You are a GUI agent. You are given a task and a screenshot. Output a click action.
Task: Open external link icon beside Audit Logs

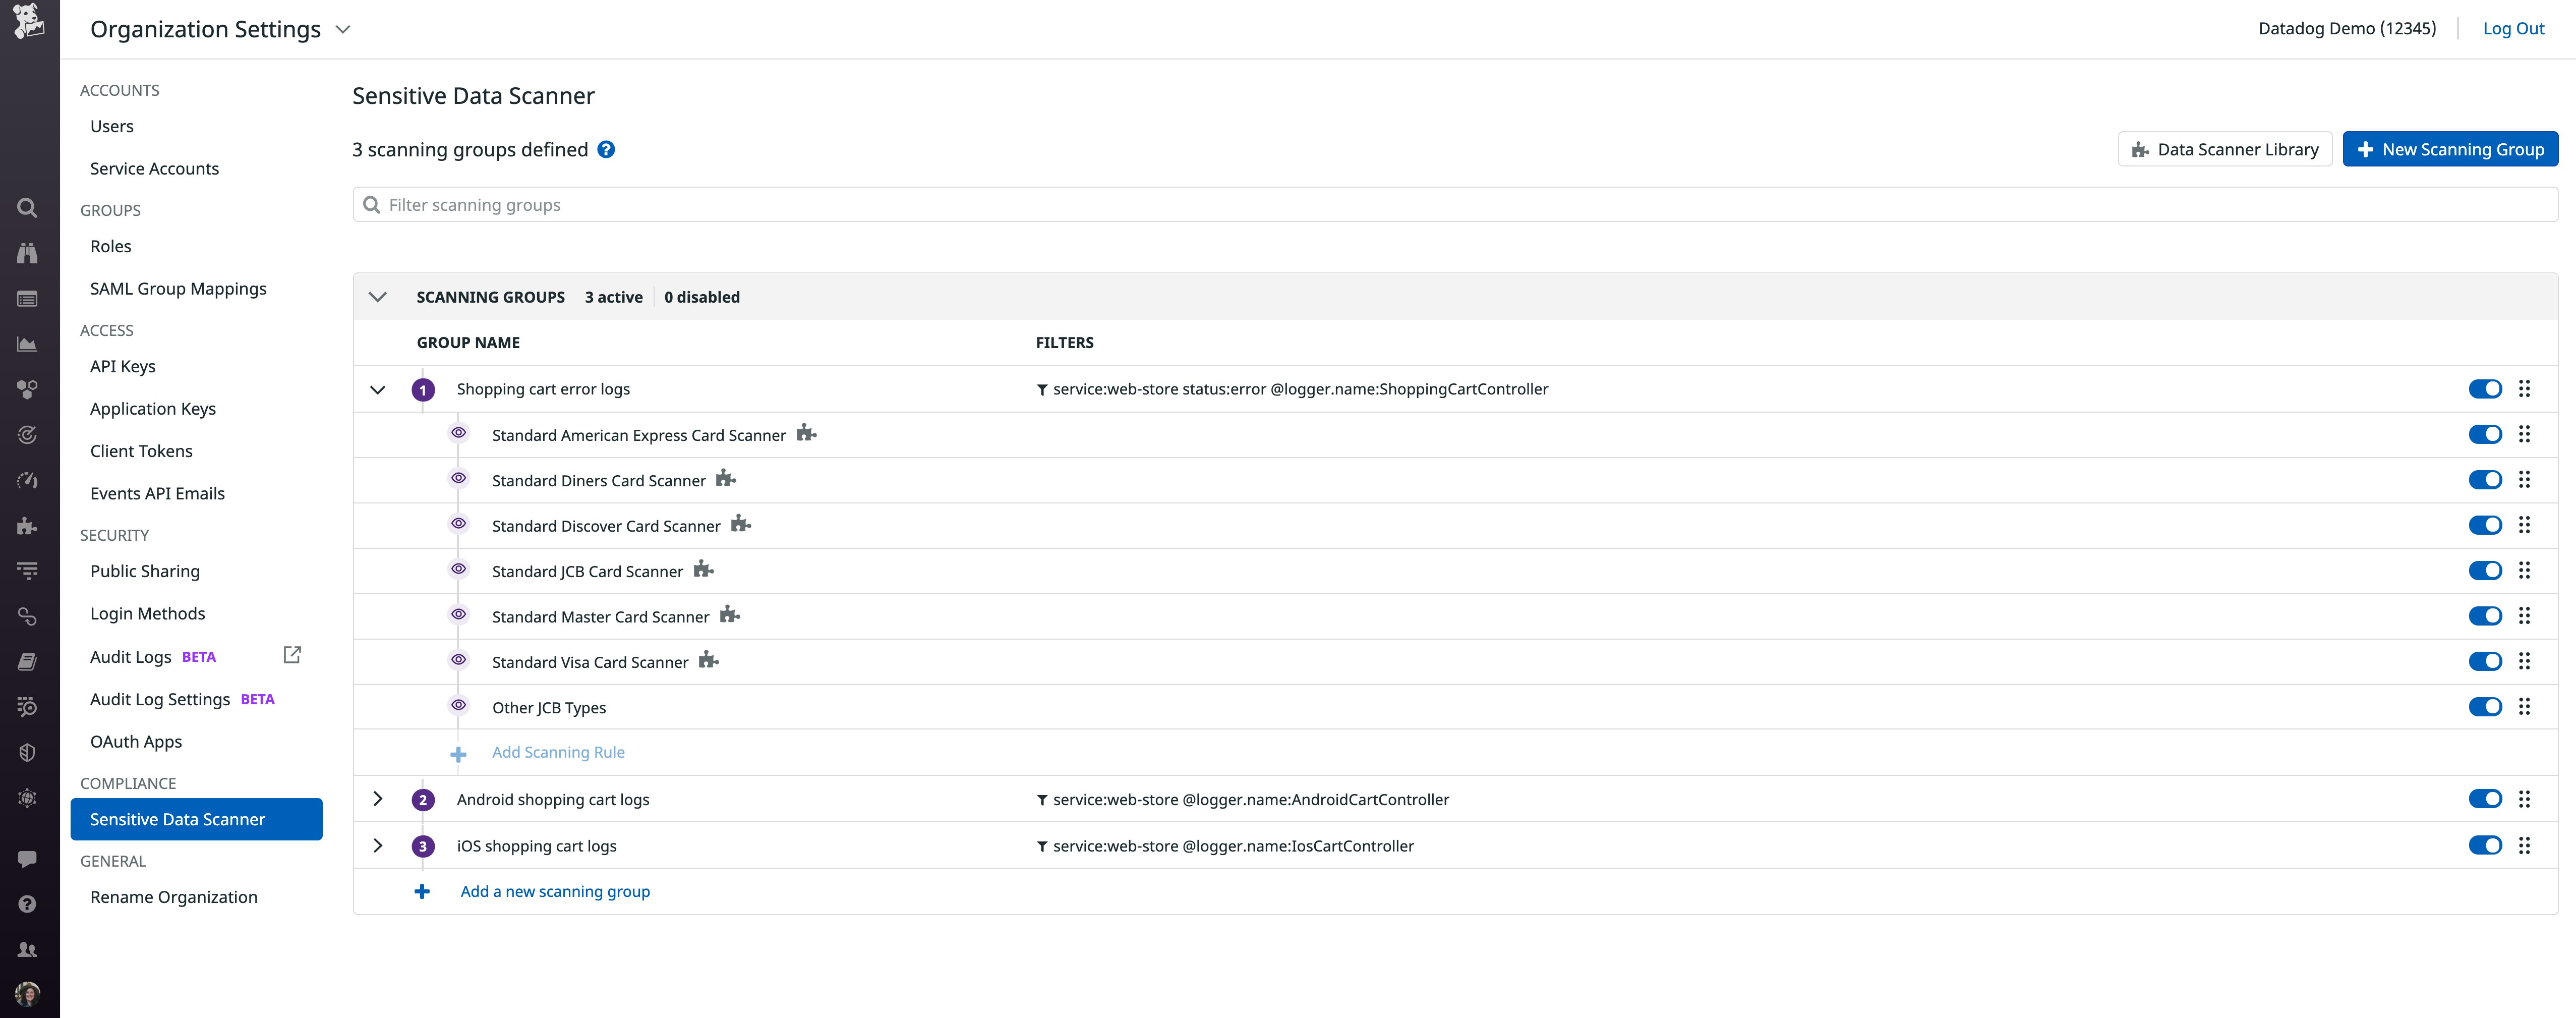click(292, 655)
